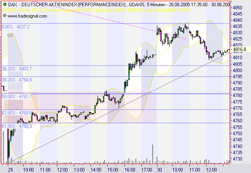Click the 15:00 time axis label
251x173 pixels.
[x=113, y=169]
